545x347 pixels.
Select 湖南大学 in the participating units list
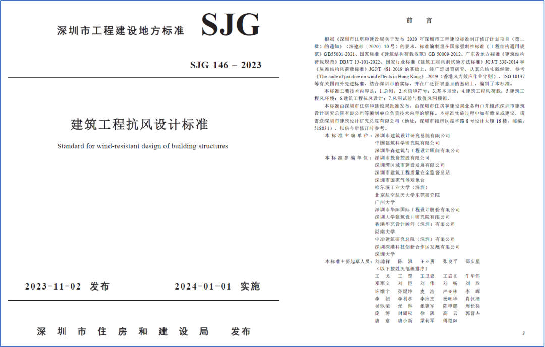(x=385, y=232)
